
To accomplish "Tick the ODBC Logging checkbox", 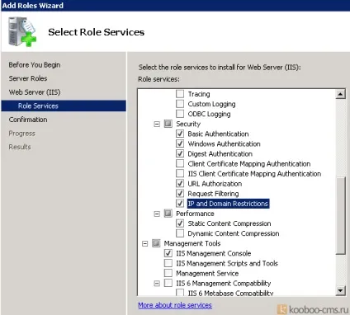I will [180, 114].
